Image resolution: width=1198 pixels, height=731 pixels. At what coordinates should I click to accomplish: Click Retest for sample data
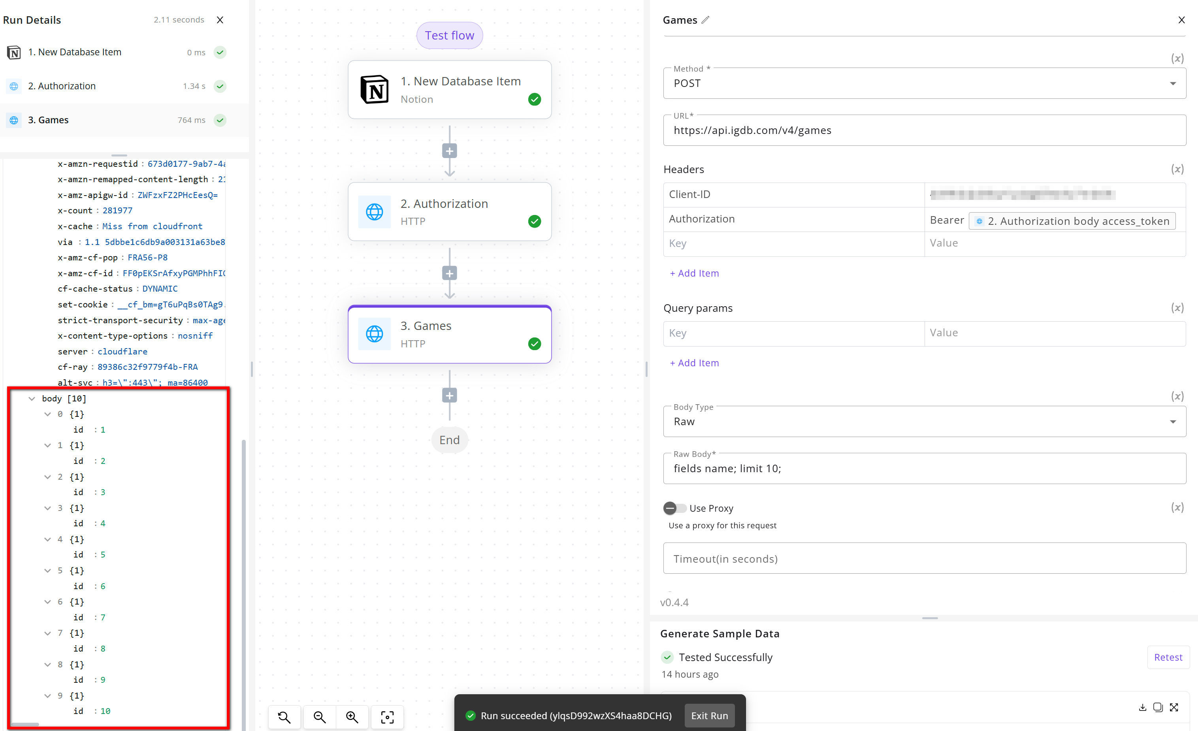pos(1168,657)
